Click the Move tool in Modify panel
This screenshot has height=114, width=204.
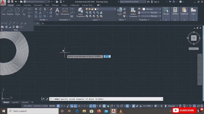[36, 9]
